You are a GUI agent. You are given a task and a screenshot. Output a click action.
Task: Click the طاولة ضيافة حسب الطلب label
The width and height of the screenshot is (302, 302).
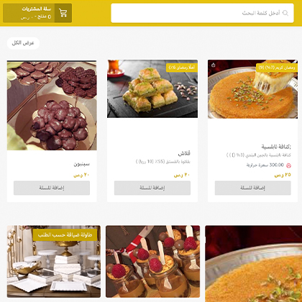(x=65, y=235)
